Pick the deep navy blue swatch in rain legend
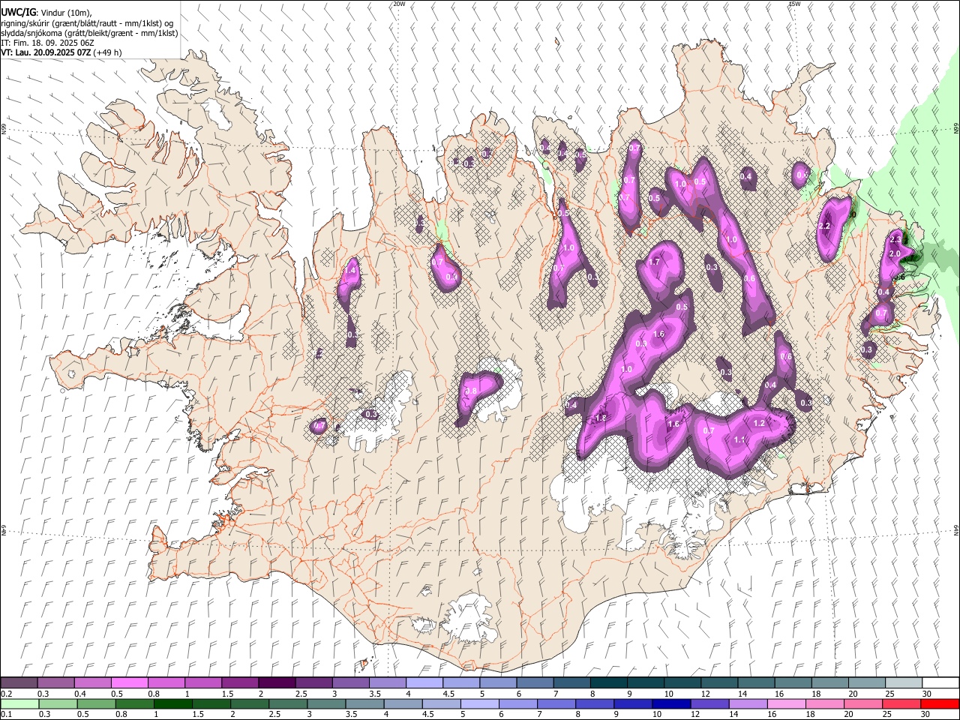The width and height of the screenshot is (960, 720). tap(670, 704)
